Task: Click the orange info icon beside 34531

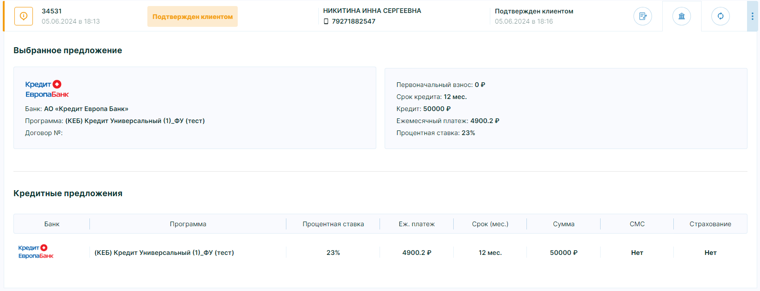Action: (24, 16)
